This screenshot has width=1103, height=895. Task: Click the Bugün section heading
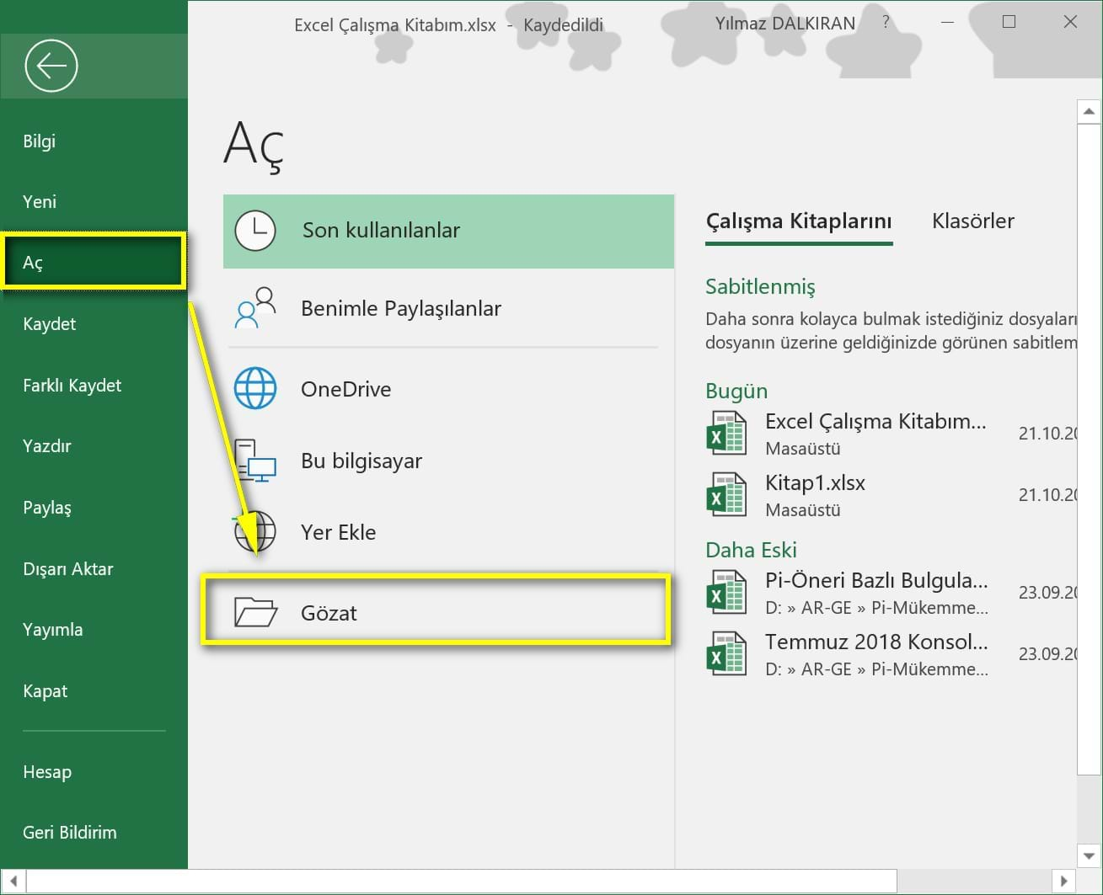736,392
